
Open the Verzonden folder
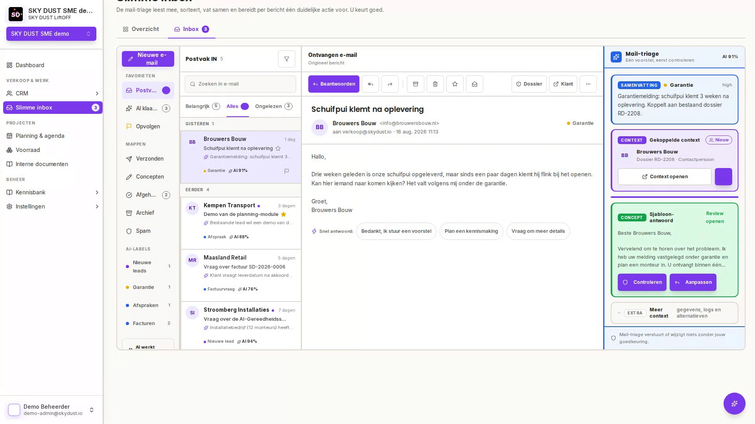[x=148, y=159]
